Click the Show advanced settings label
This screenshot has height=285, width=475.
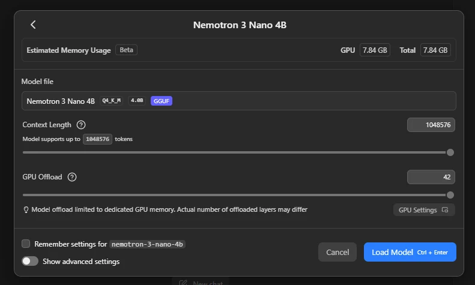pyautogui.click(x=81, y=262)
